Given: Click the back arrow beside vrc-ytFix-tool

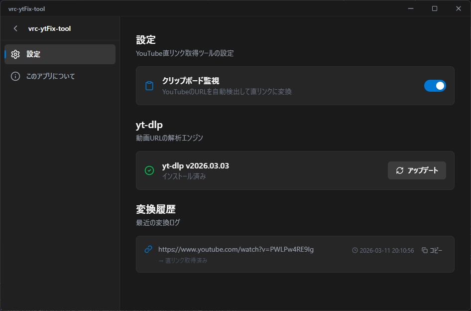Looking at the screenshot, I should 15,28.
